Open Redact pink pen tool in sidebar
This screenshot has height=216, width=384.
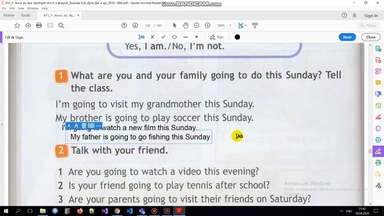[x=378, y=117]
